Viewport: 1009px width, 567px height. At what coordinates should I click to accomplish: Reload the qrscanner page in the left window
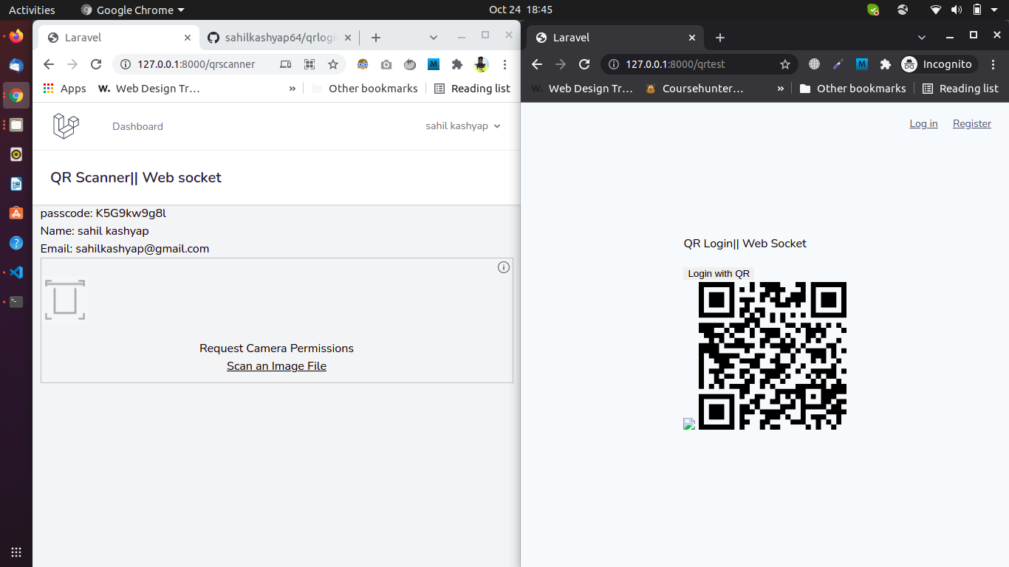click(96, 64)
